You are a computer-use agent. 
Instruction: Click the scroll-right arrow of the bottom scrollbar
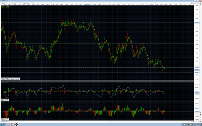(x=192, y=121)
